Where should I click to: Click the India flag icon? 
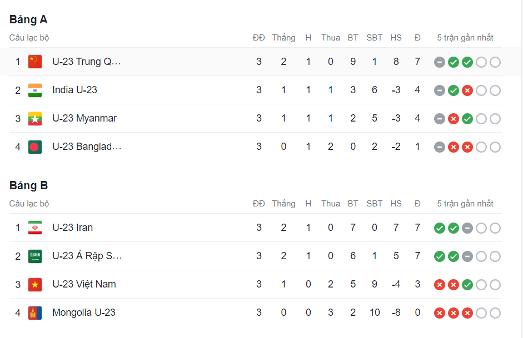35,90
